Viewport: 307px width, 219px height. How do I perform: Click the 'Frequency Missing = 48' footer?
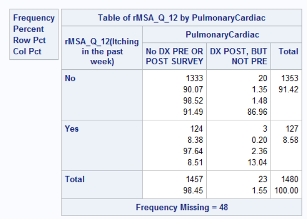[181, 207]
